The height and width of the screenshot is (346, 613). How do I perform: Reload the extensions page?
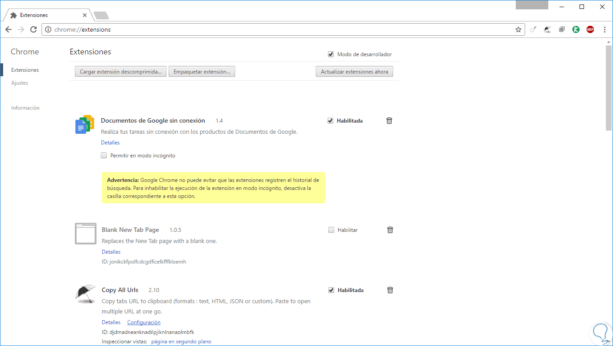pyautogui.click(x=33, y=29)
